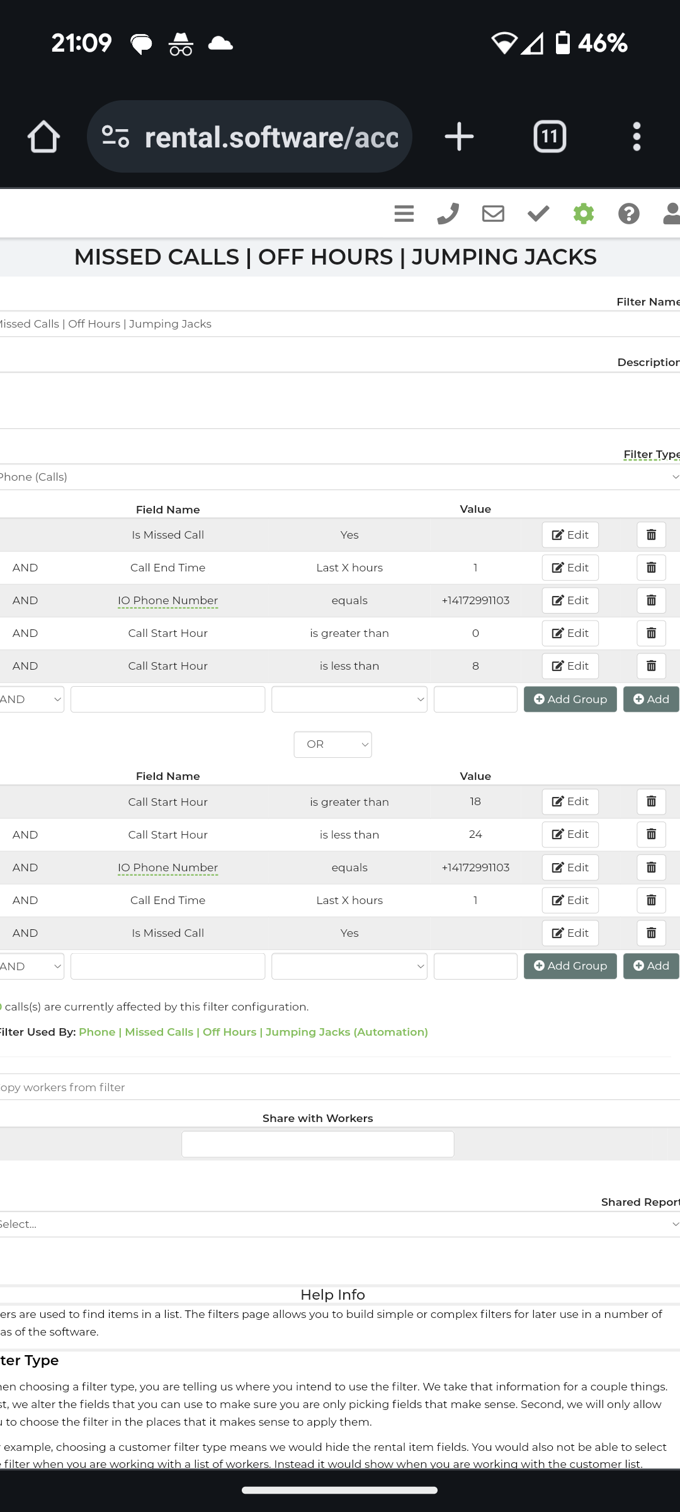This screenshot has width=680, height=1512.
Task: Open the Jumping Jacks Automation link
Action: tap(253, 1032)
